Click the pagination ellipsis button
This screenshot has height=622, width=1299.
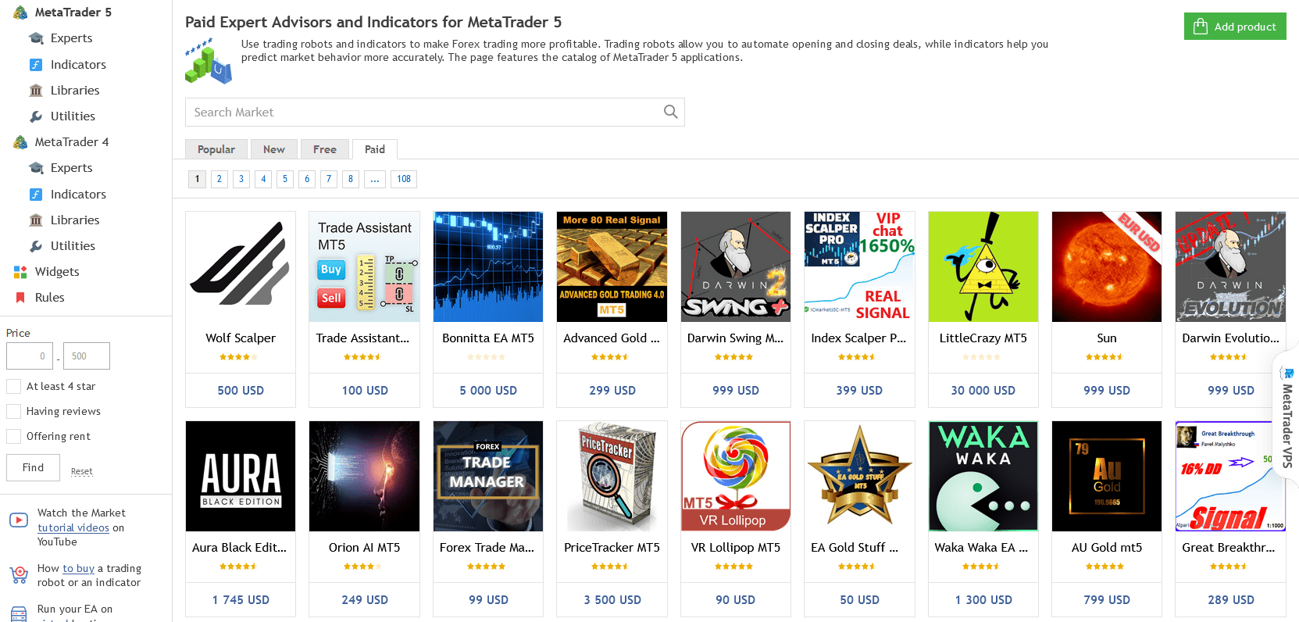click(x=375, y=179)
